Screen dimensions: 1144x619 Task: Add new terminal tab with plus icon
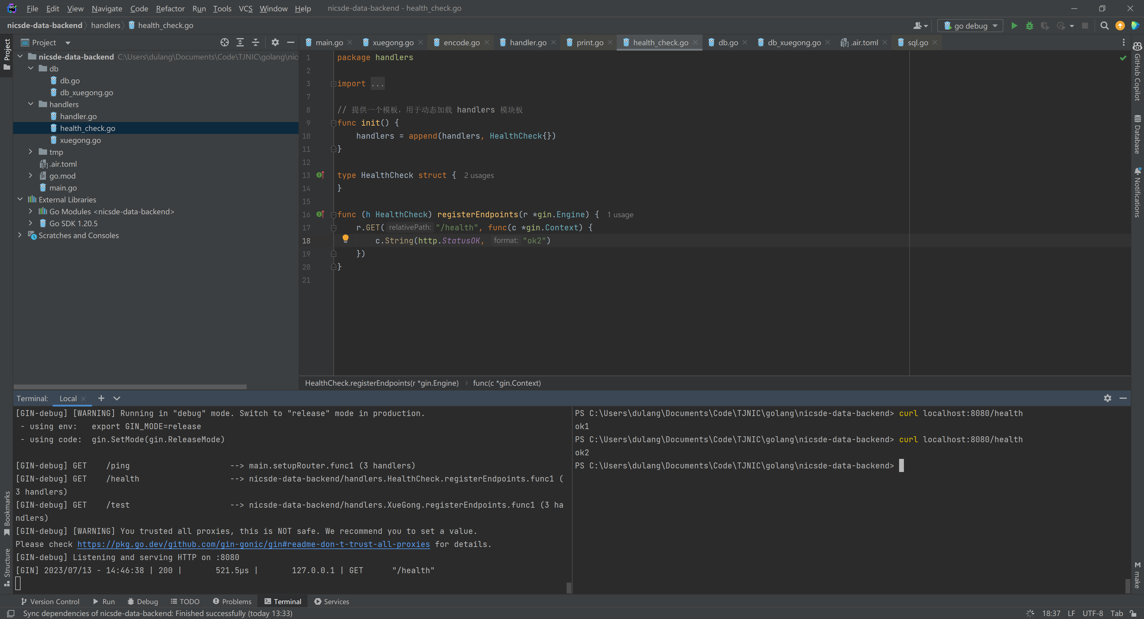(101, 398)
